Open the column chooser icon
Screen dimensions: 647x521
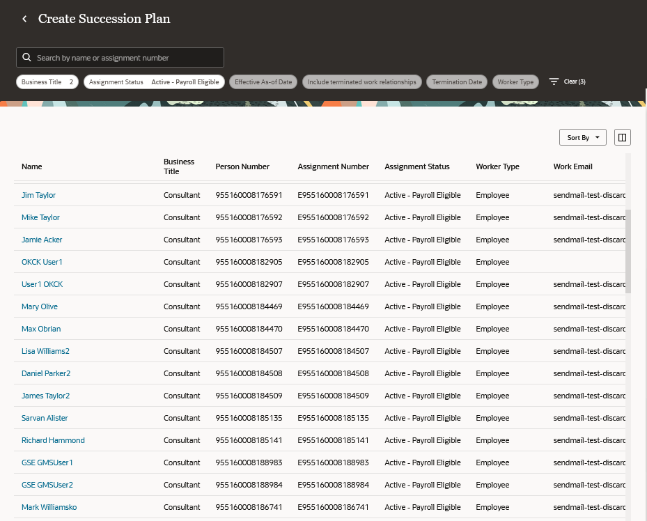coord(622,137)
